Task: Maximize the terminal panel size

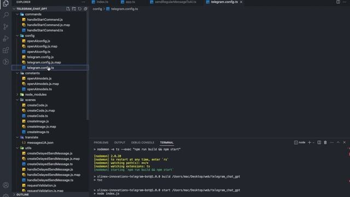Action: pyautogui.click(x=338, y=142)
